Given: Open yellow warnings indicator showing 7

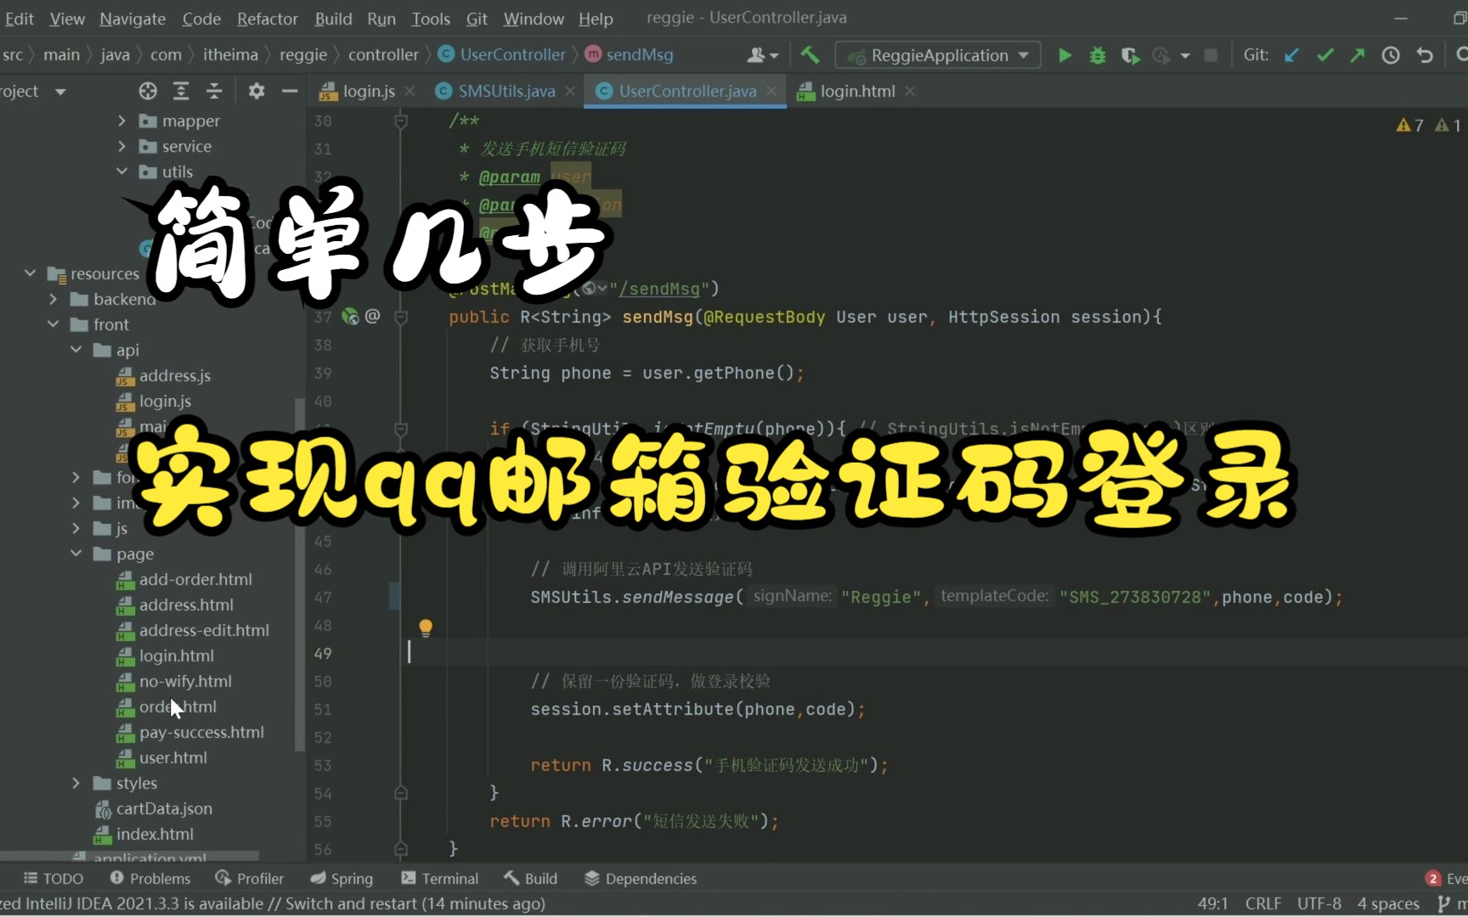Looking at the screenshot, I should coord(1410,126).
